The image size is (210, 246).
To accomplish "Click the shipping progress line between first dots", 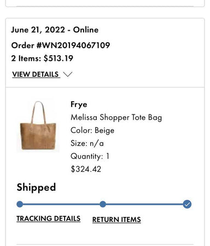I will [x=61, y=204].
